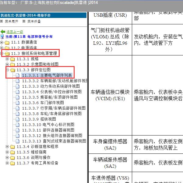Click the page icon of 11.3.3.12 接头组件连接器端视图
The image size is (183, 183).
[x=18, y=136]
